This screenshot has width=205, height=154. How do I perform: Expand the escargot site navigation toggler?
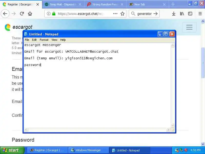[189, 27]
